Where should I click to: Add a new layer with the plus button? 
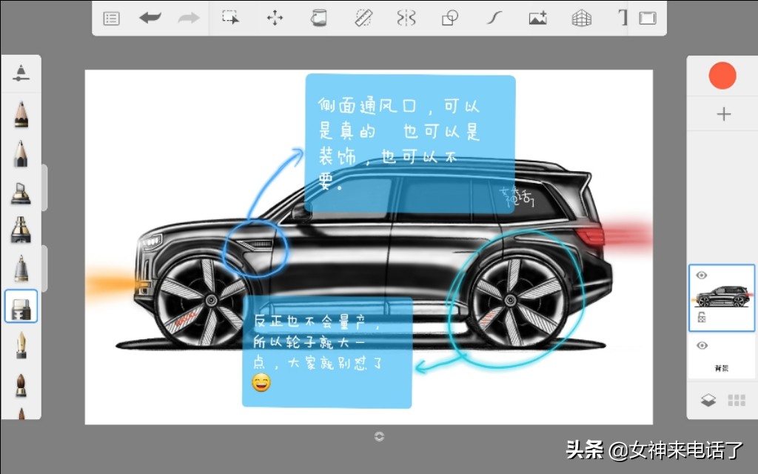722,114
